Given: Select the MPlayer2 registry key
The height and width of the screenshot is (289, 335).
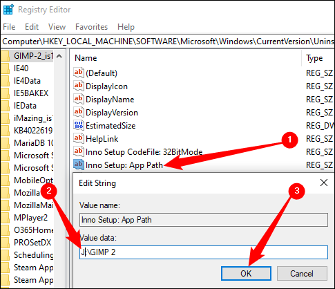Looking at the screenshot, I should click(x=30, y=218).
